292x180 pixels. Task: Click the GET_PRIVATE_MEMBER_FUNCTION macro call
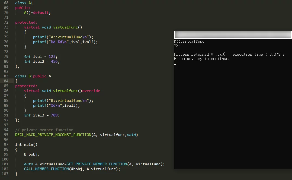point(97,164)
